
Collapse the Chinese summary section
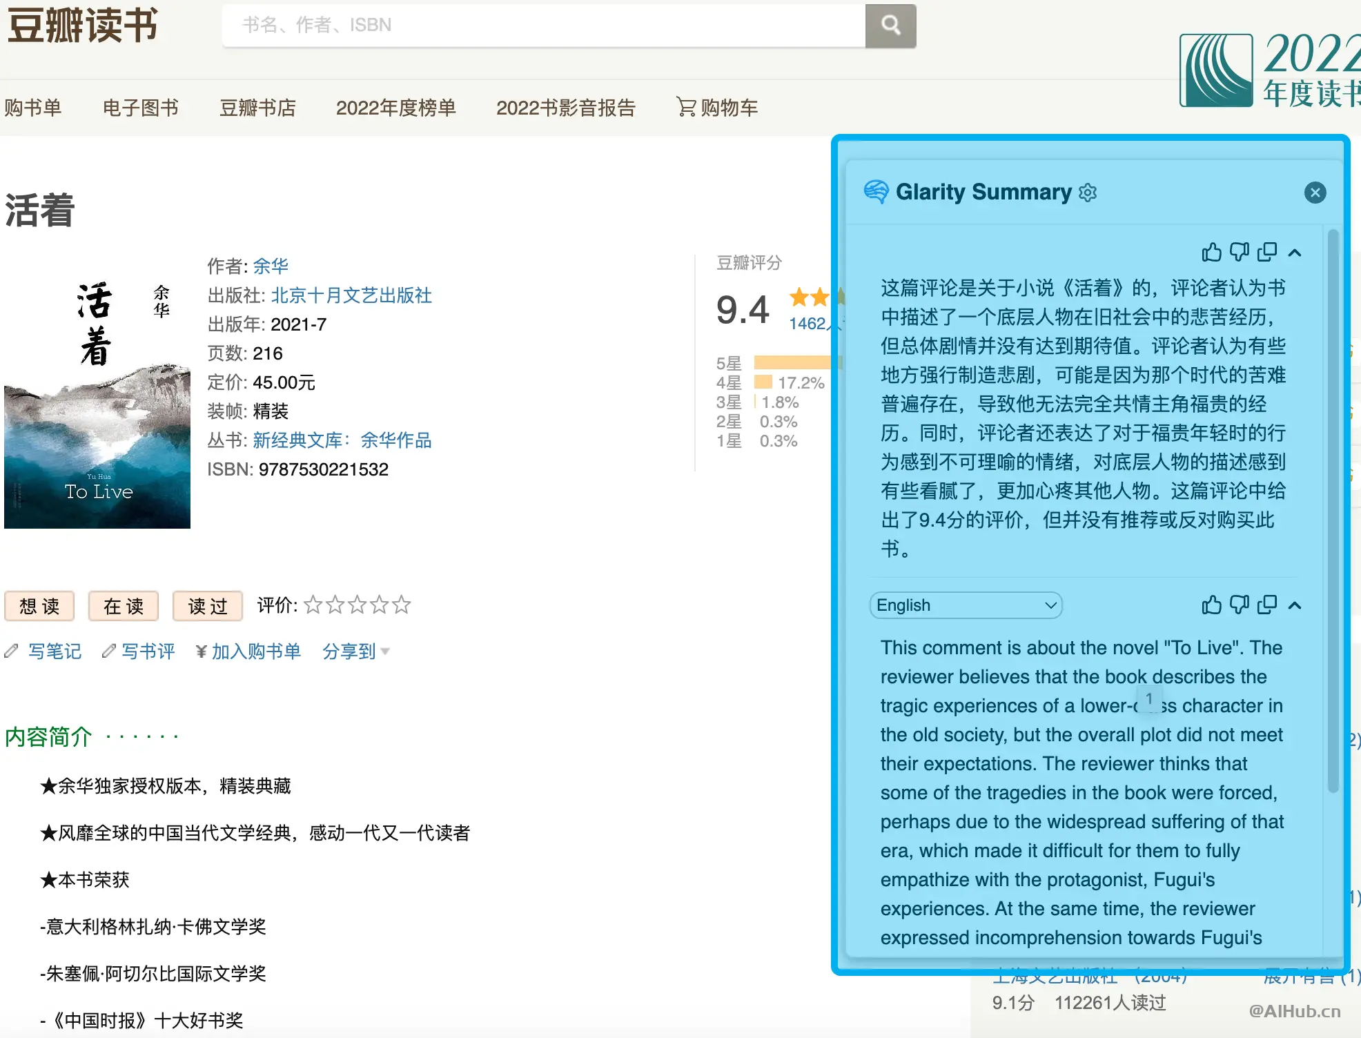(x=1295, y=253)
